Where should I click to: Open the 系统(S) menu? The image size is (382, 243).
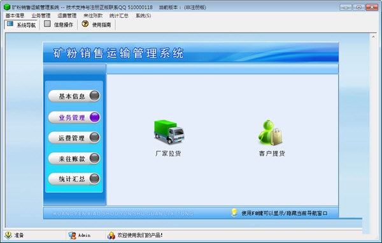(x=143, y=15)
